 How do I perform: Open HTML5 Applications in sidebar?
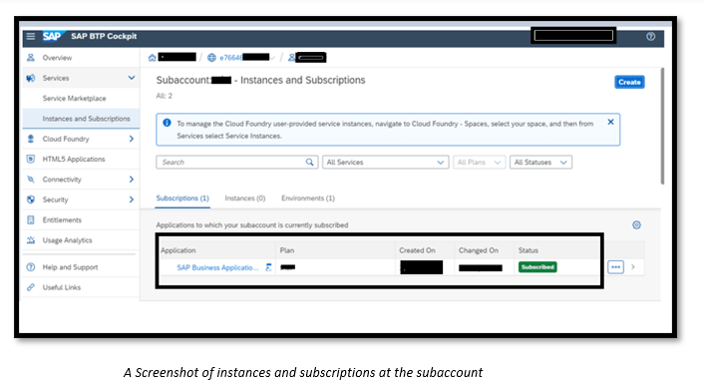pyautogui.click(x=74, y=159)
